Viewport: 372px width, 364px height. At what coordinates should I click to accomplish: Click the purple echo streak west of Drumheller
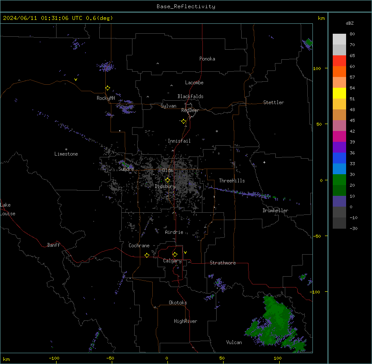[x=240, y=193]
